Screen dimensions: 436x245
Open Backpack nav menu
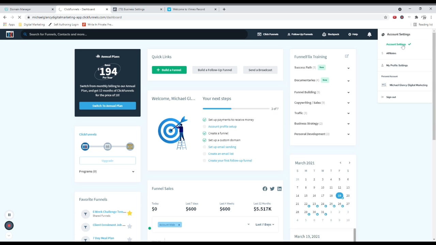[331, 34]
